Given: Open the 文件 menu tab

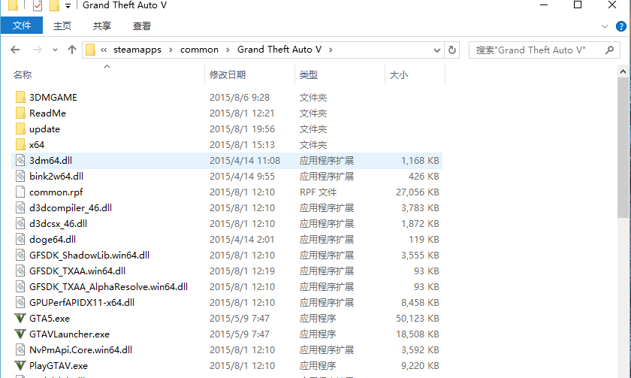Looking at the screenshot, I should [x=22, y=26].
